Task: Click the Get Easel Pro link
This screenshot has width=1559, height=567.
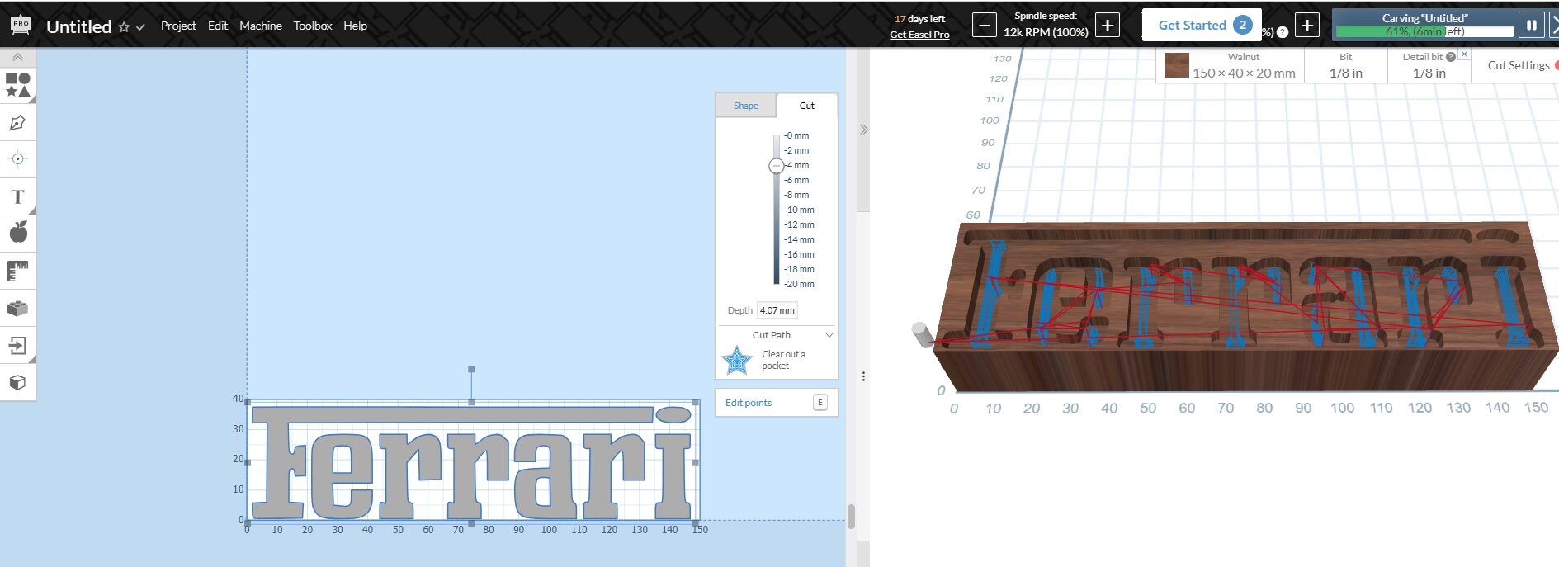Action: click(919, 35)
